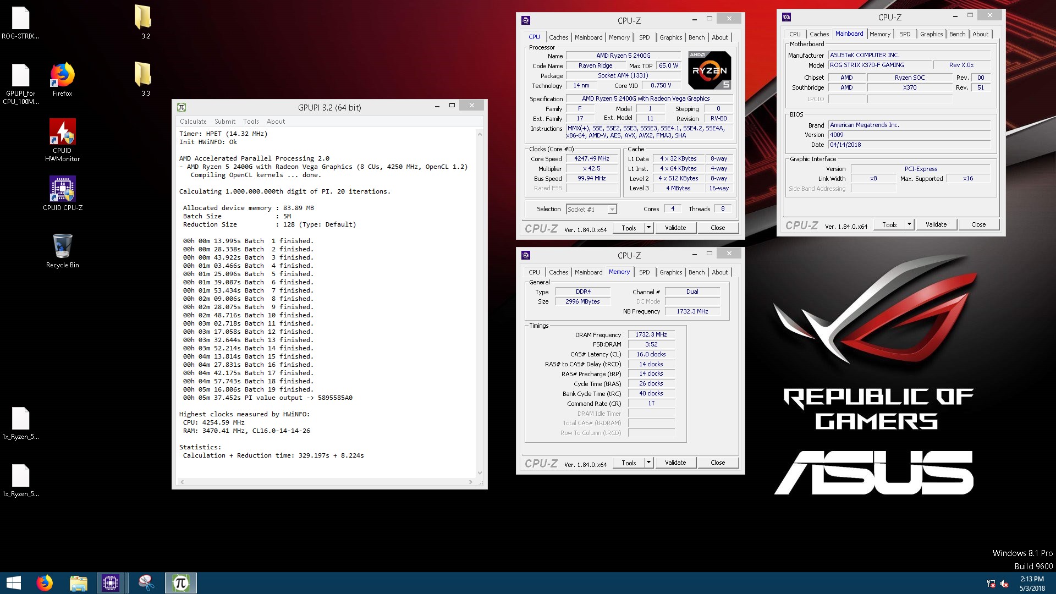Switch to GPUPI taskbar icon
Viewport: 1056px width, 594px height.
(181, 583)
